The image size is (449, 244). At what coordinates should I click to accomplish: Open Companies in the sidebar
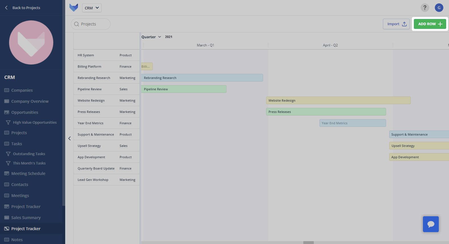pos(22,90)
